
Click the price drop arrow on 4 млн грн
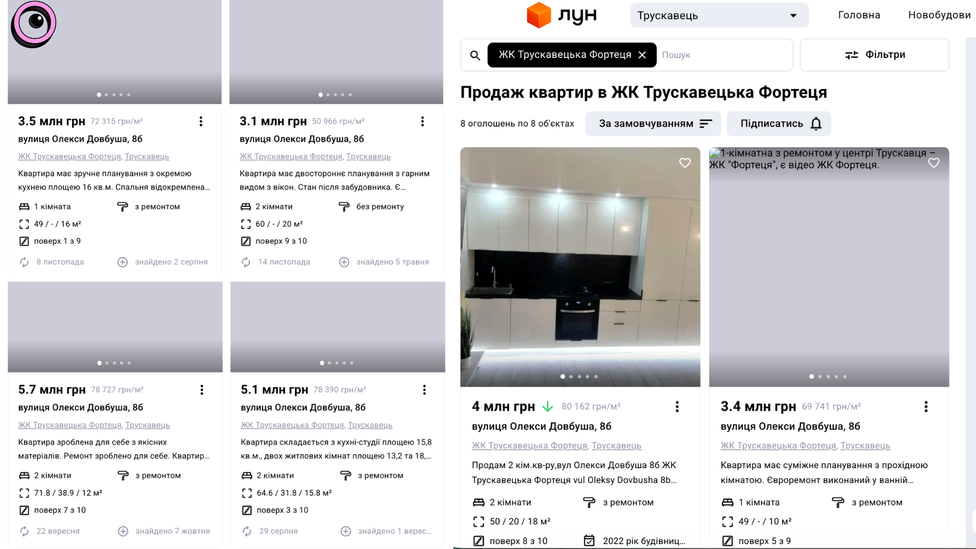pos(547,407)
